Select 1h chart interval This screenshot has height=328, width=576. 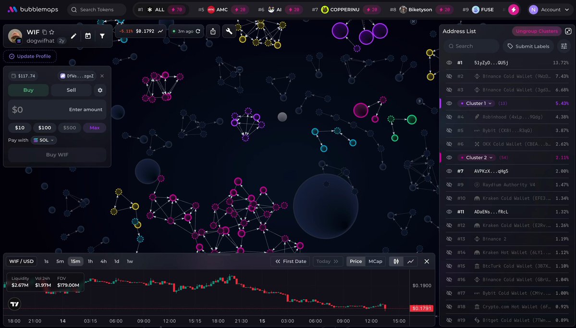(x=90, y=262)
